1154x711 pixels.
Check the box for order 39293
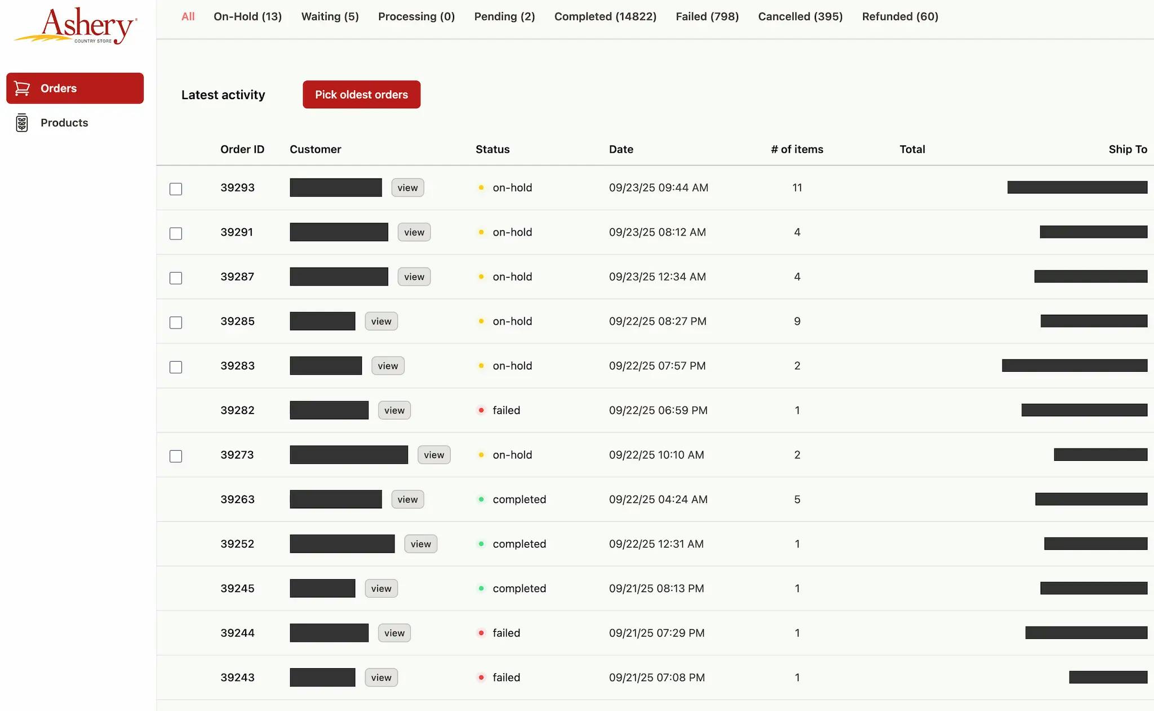pos(176,189)
